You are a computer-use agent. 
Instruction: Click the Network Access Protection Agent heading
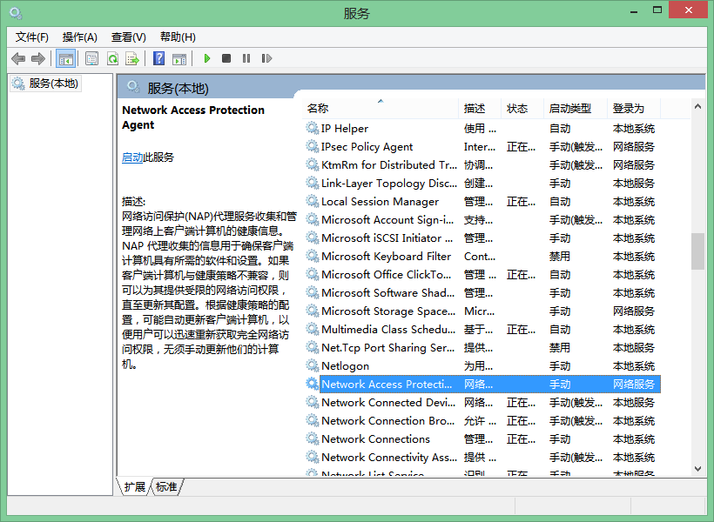193,117
